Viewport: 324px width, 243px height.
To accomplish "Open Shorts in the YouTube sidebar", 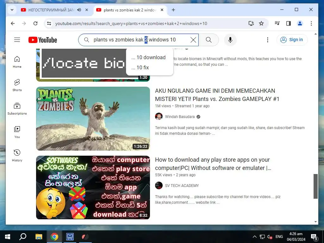I will click(17, 85).
